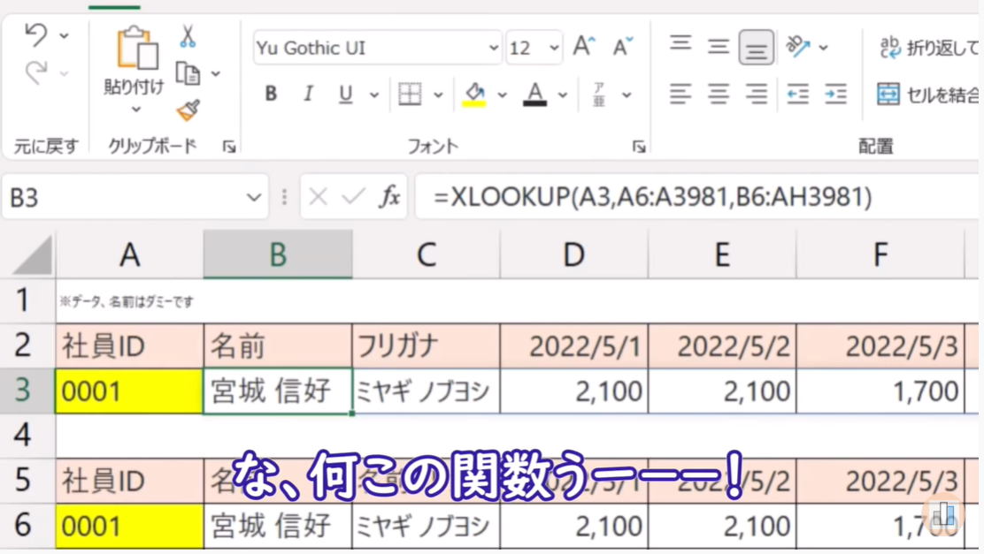Viewport: 984px width, 554px height.
Task: Click the 折り返して wrap text button
Action: click(x=927, y=48)
